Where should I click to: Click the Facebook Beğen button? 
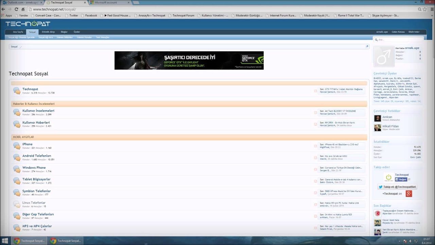401,179
